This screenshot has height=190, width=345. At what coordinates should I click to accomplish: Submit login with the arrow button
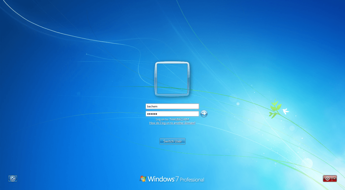204,113
